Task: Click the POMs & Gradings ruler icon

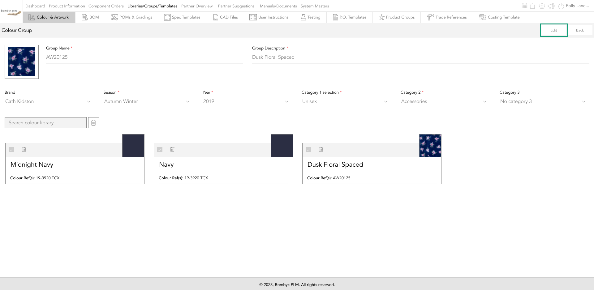Action: (114, 17)
